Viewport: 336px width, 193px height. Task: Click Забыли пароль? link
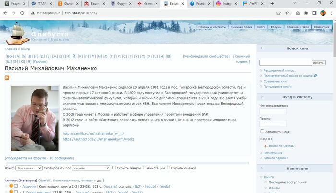coord(276,158)
